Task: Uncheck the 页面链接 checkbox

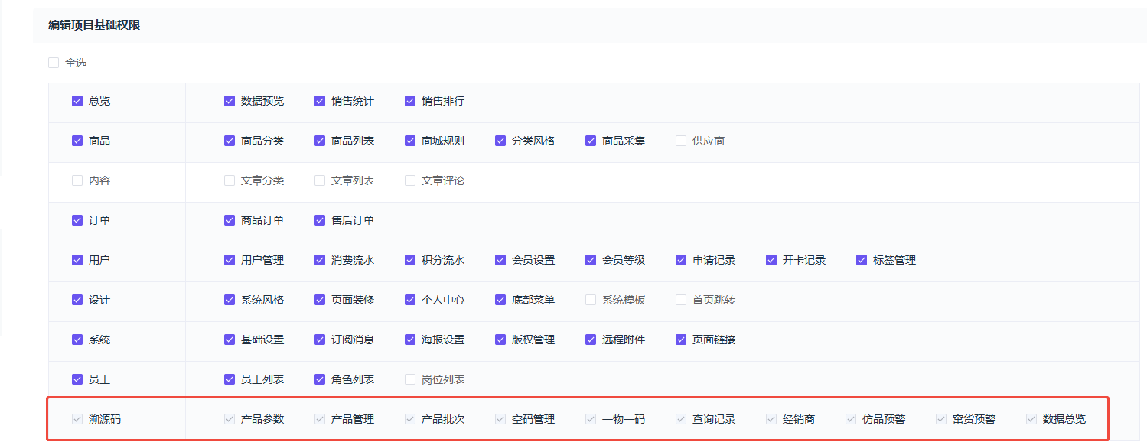Action: point(681,340)
